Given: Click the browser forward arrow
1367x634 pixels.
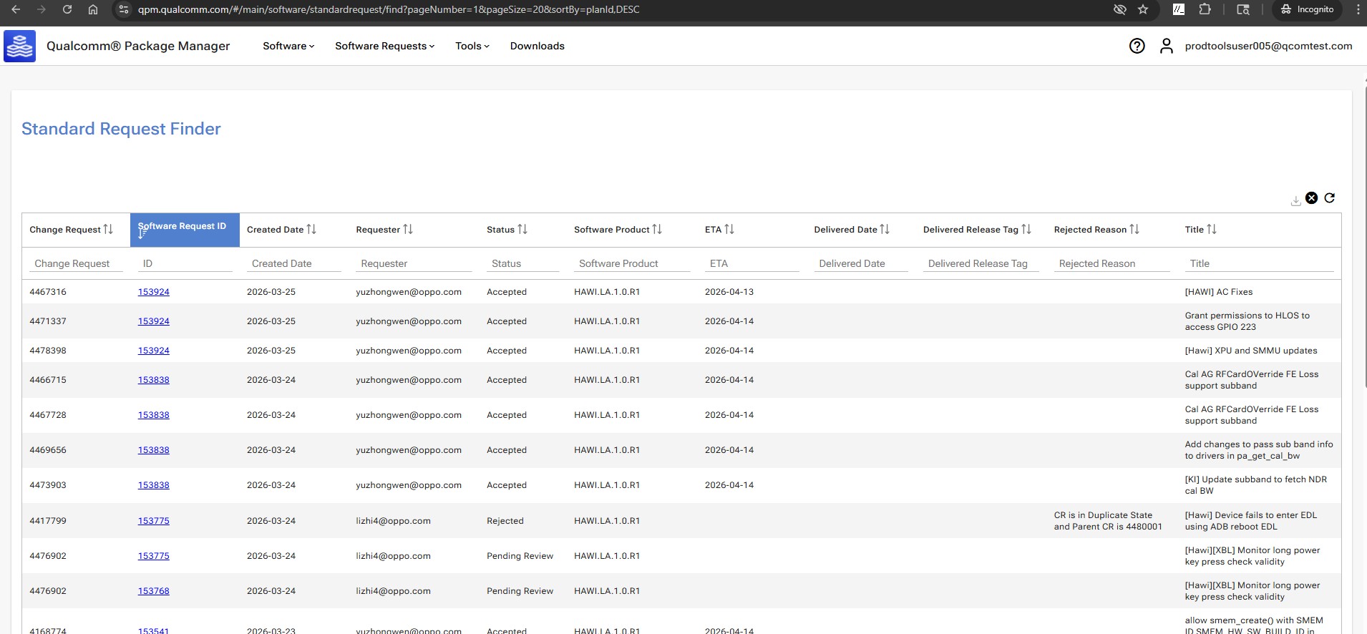Looking at the screenshot, I should pyautogui.click(x=42, y=9).
